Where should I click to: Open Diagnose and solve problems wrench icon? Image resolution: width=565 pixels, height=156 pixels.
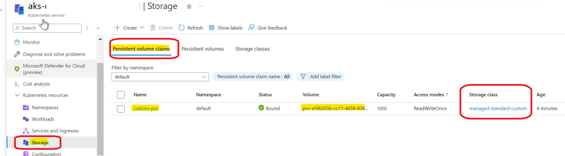click(17, 54)
